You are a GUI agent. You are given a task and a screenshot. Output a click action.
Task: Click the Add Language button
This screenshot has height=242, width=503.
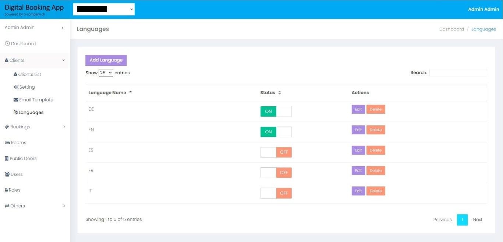point(106,60)
